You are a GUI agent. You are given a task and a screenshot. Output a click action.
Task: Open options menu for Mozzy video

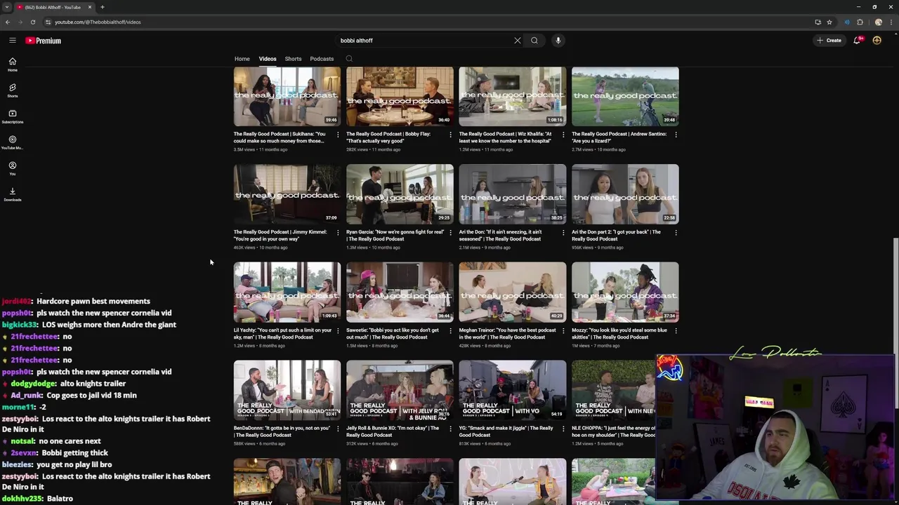pyautogui.click(x=676, y=330)
